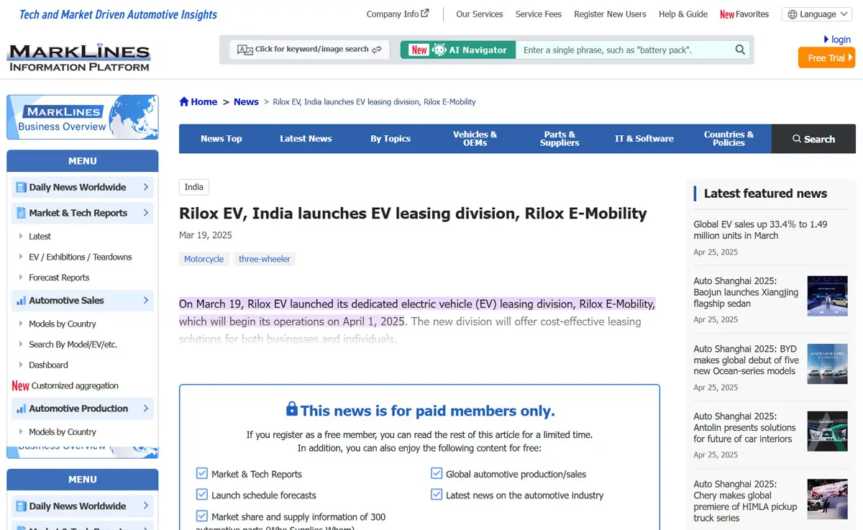The width and height of the screenshot is (863, 530).
Task: Click the globe icon in Language selector
Action: [x=793, y=14]
